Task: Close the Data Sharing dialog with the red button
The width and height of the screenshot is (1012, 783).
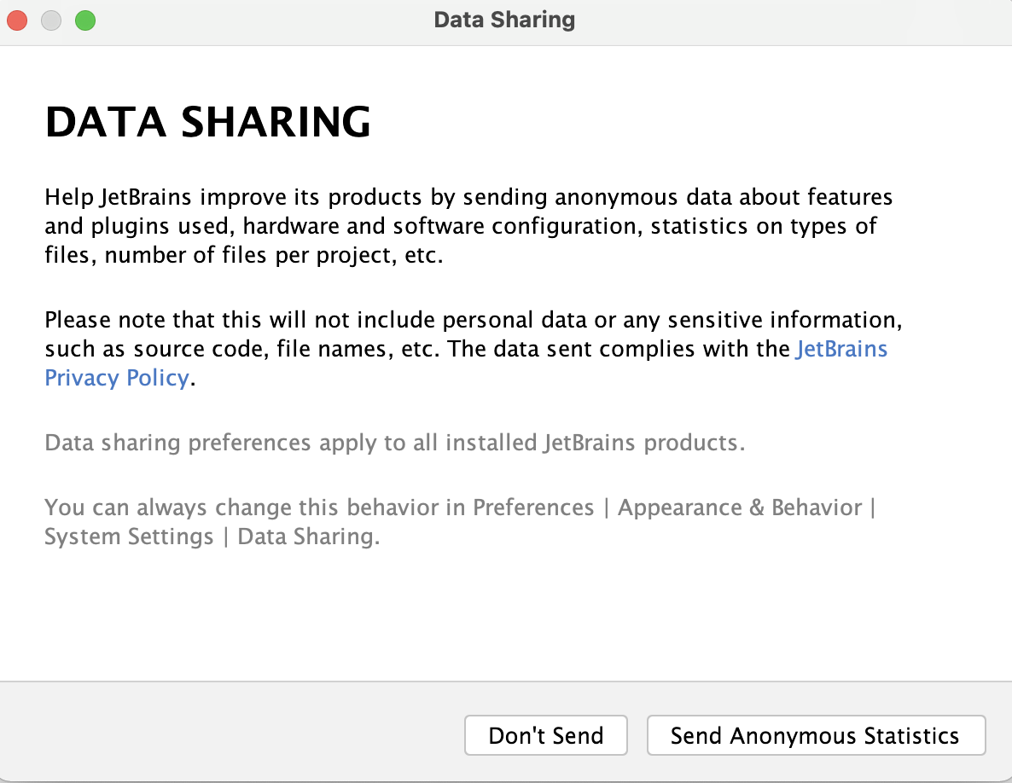Action: [17, 20]
